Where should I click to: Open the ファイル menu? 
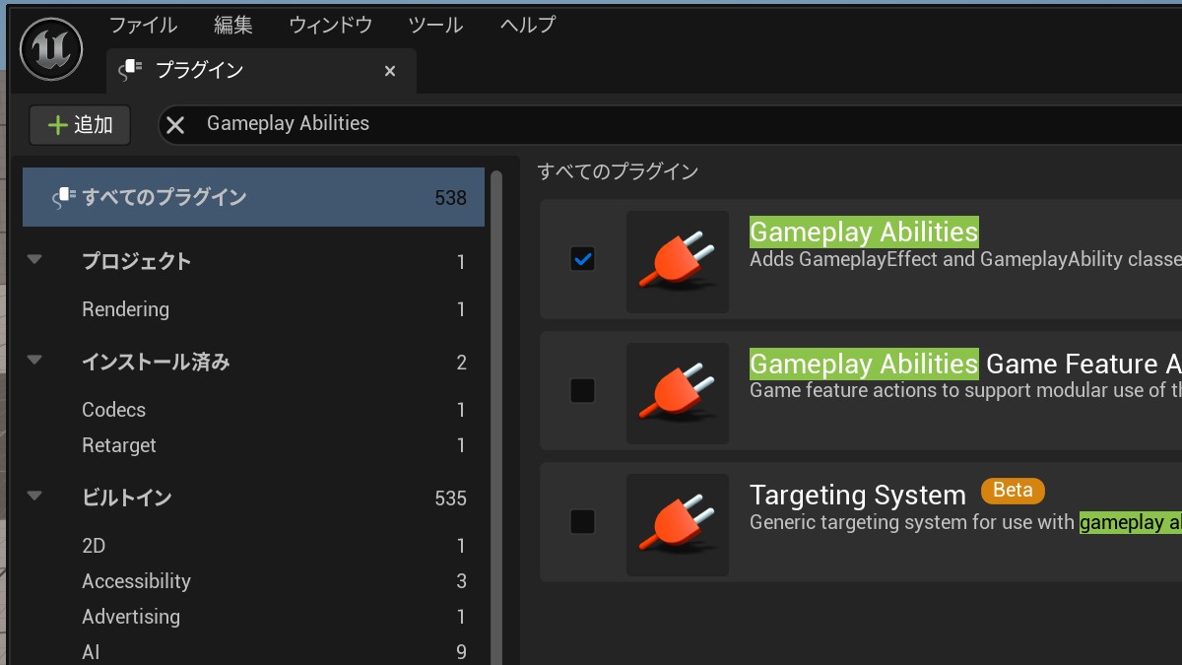(x=143, y=25)
